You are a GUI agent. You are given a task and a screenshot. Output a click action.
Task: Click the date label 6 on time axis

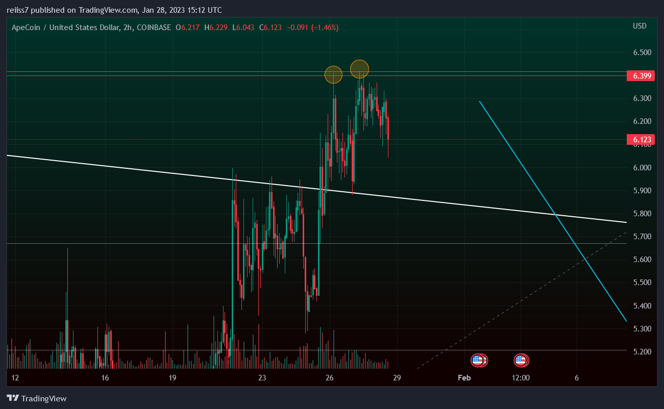577,378
